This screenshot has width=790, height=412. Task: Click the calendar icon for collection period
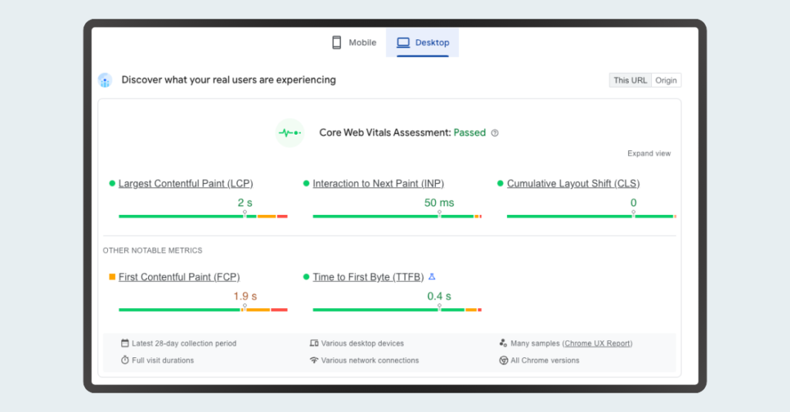click(x=125, y=343)
